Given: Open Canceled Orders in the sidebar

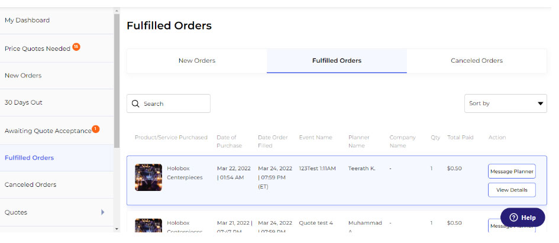Looking at the screenshot, I should point(31,184).
